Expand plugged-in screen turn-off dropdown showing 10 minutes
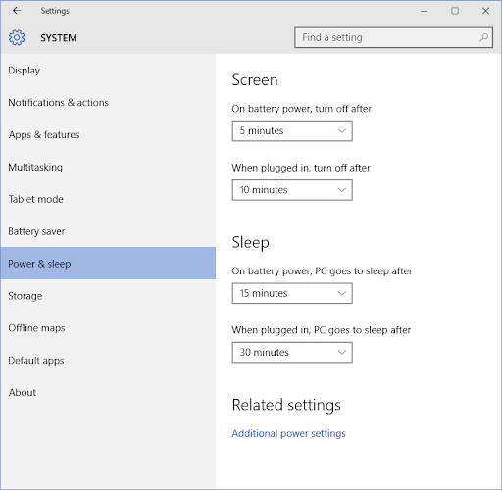The height and width of the screenshot is (490, 502). (292, 190)
